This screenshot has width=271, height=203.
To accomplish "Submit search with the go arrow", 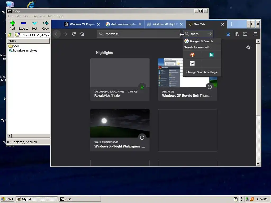I will (210, 34).
